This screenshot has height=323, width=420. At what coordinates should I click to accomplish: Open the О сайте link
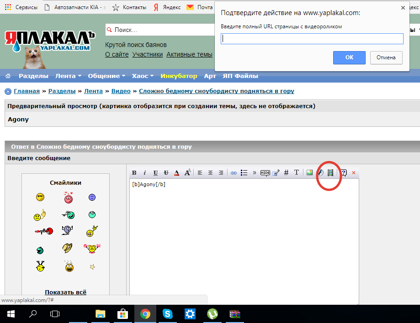(117, 54)
